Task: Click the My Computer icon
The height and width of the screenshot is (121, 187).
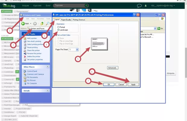Action: [25, 83]
